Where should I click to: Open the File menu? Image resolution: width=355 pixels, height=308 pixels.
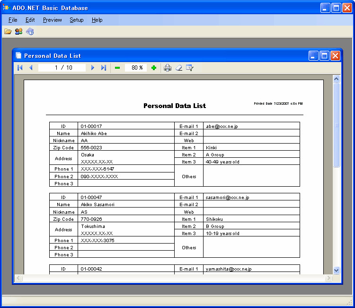[13, 20]
